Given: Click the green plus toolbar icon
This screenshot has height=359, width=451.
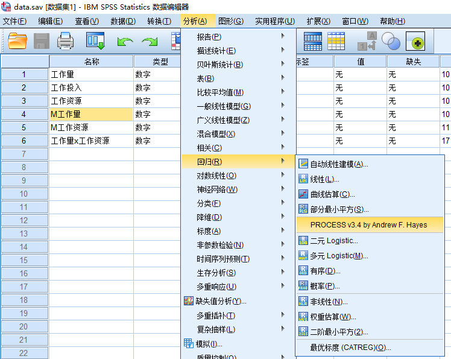Looking at the screenshot, I should pos(415,41).
